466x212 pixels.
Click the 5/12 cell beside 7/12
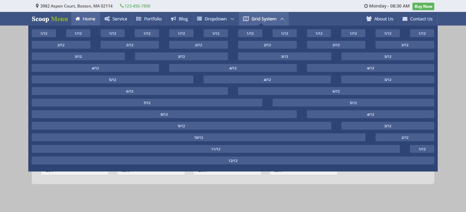(353, 103)
